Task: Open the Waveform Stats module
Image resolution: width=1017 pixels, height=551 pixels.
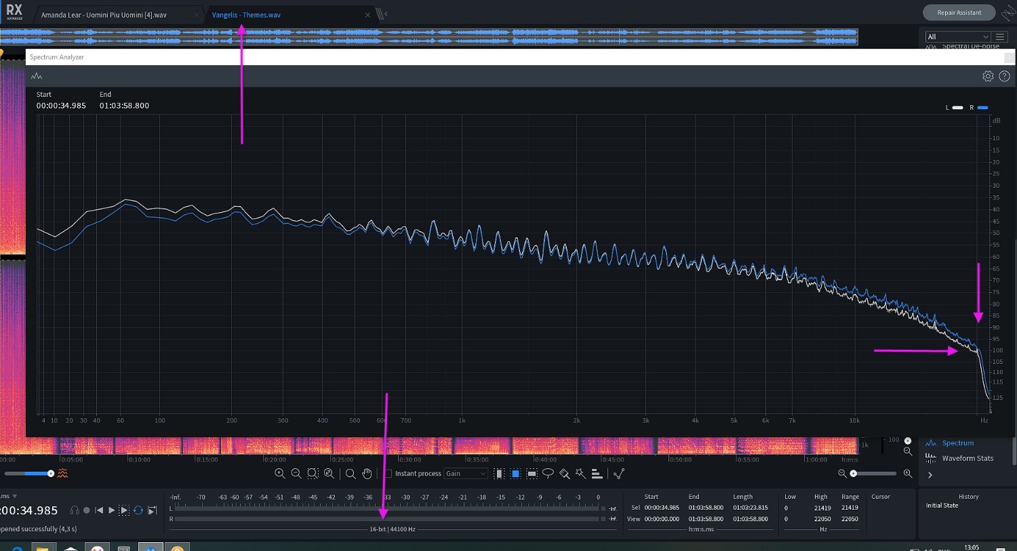Action: click(967, 459)
